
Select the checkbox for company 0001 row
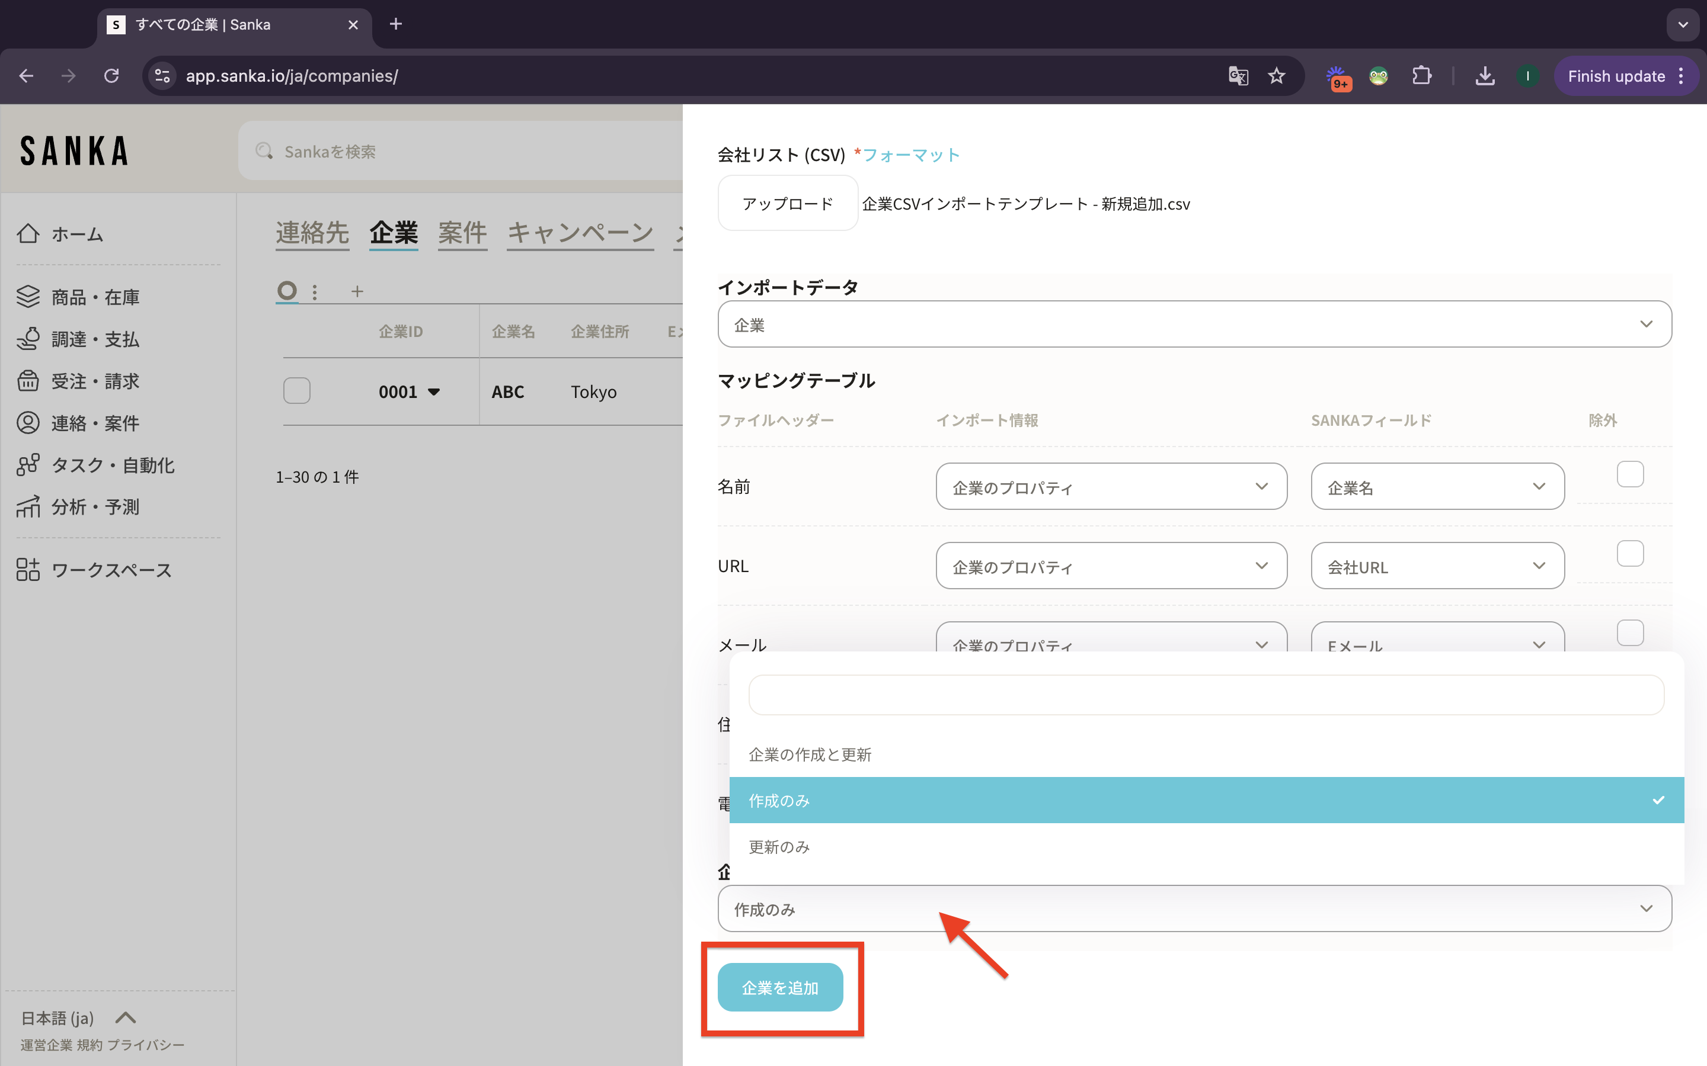297,391
